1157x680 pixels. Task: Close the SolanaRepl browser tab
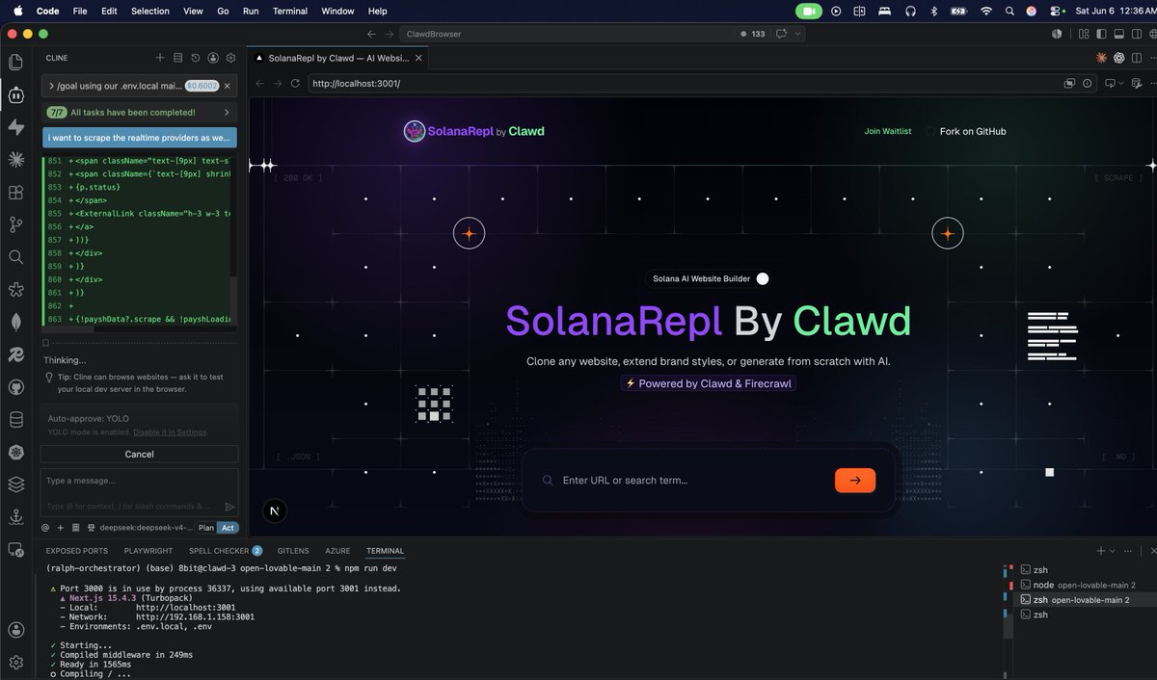419,58
